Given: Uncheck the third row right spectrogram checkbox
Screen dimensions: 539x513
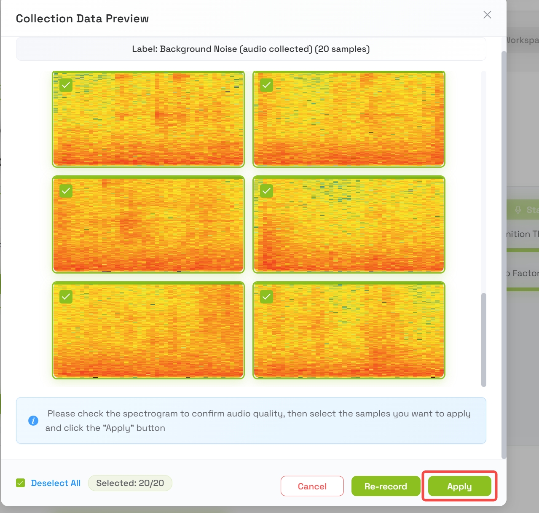Looking at the screenshot, I should pyautogui.click(x=266, y=297).
